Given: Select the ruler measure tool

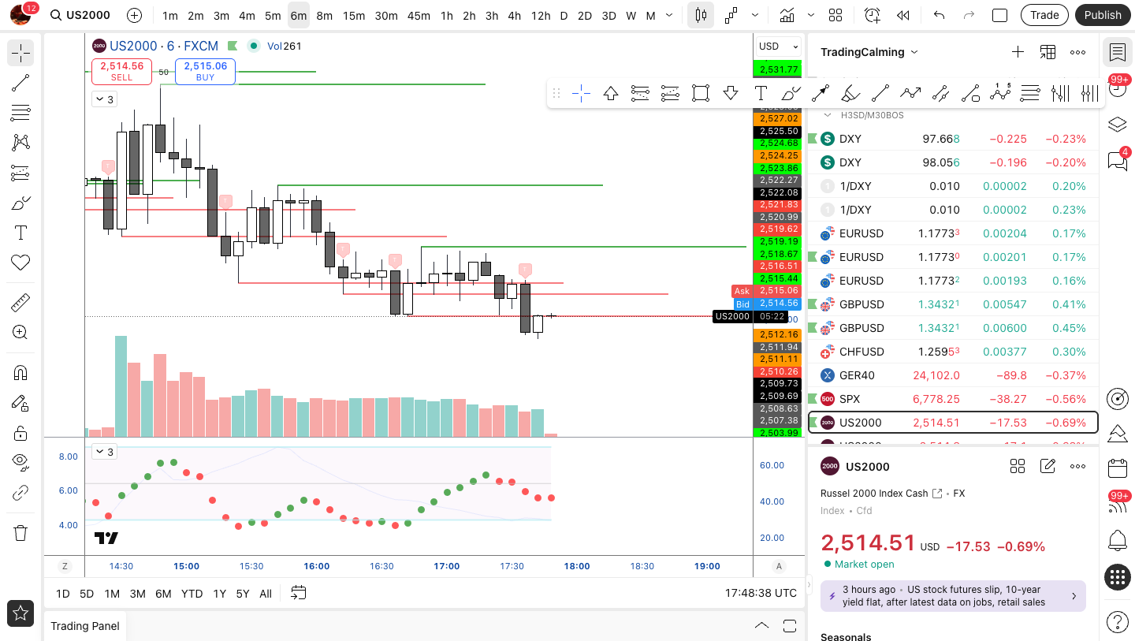Looking at the screenshot, I should pos(20,302).
